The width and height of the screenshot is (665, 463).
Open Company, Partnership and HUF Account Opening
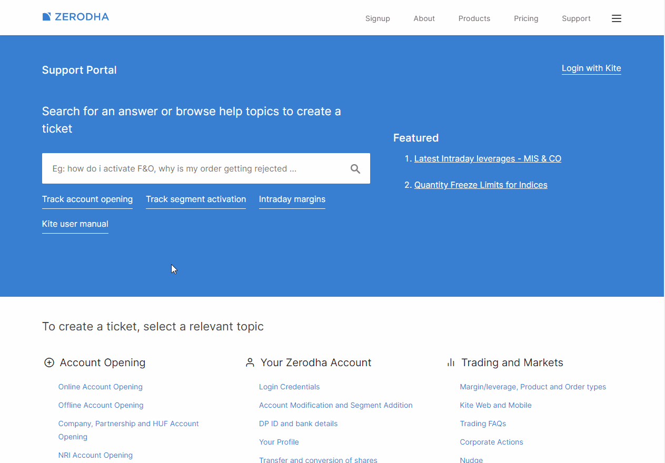pyautogui.click(x=128, y=430)
